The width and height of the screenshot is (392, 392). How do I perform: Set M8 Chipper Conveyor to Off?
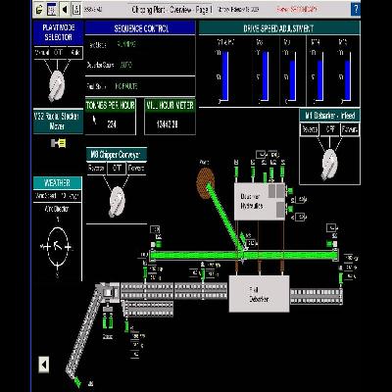117,169
